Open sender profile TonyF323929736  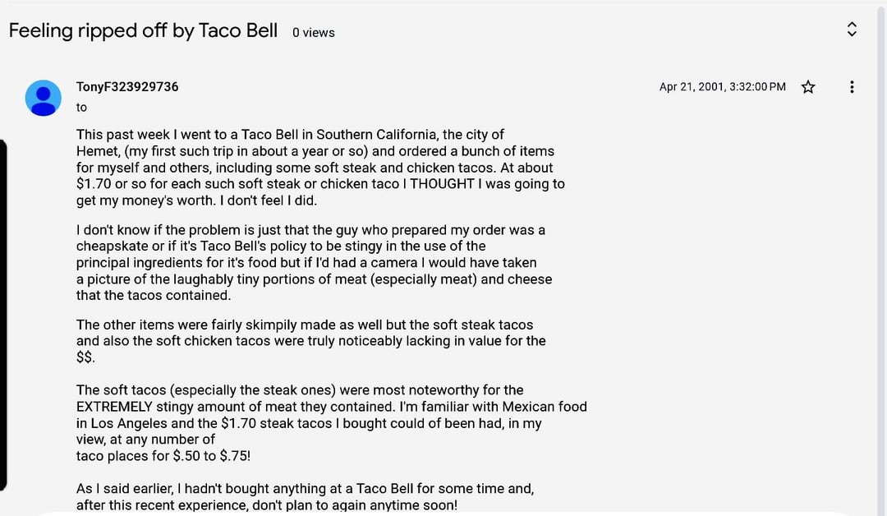[x=127, y=87]
